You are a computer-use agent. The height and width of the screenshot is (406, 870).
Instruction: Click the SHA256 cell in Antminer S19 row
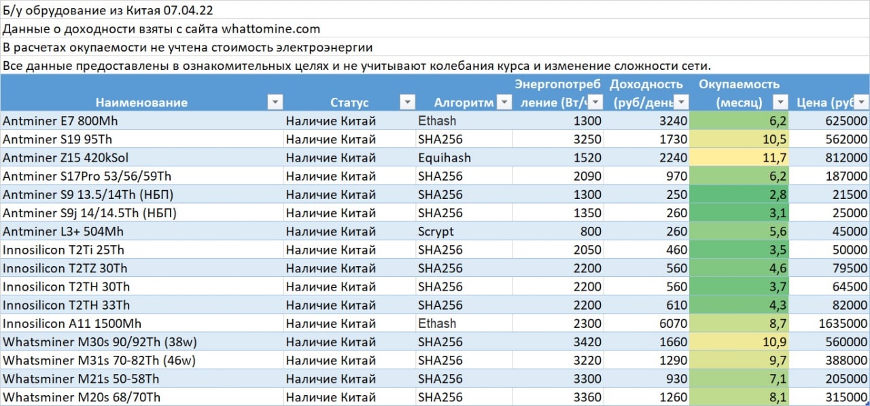[x=464, y=139]
